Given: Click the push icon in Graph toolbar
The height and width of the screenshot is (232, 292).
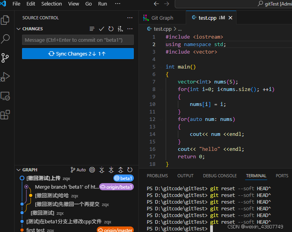Looking at the screenshot, I should point(121,170).
